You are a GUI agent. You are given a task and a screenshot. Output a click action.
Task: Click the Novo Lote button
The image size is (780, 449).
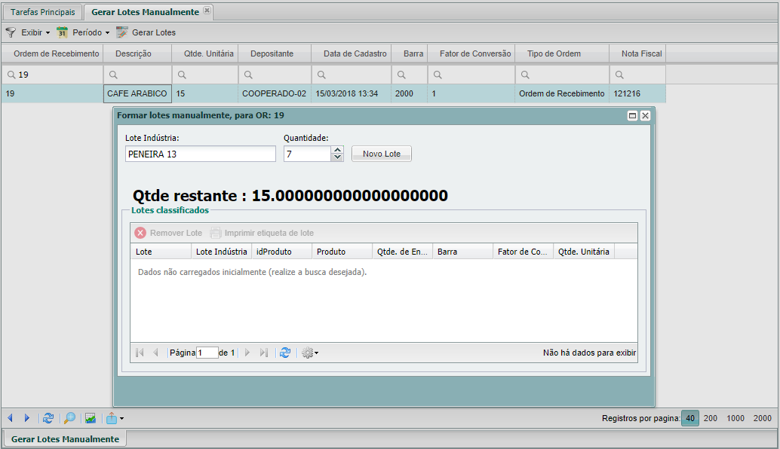[382, 154]
